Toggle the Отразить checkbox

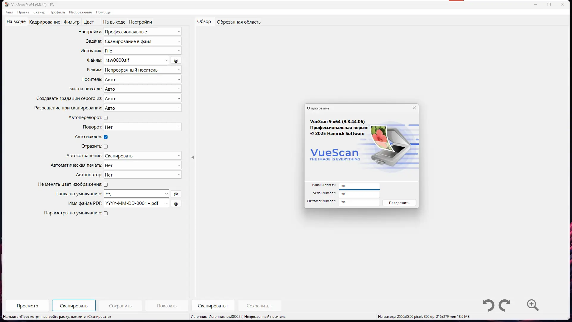tap(106, 146)
